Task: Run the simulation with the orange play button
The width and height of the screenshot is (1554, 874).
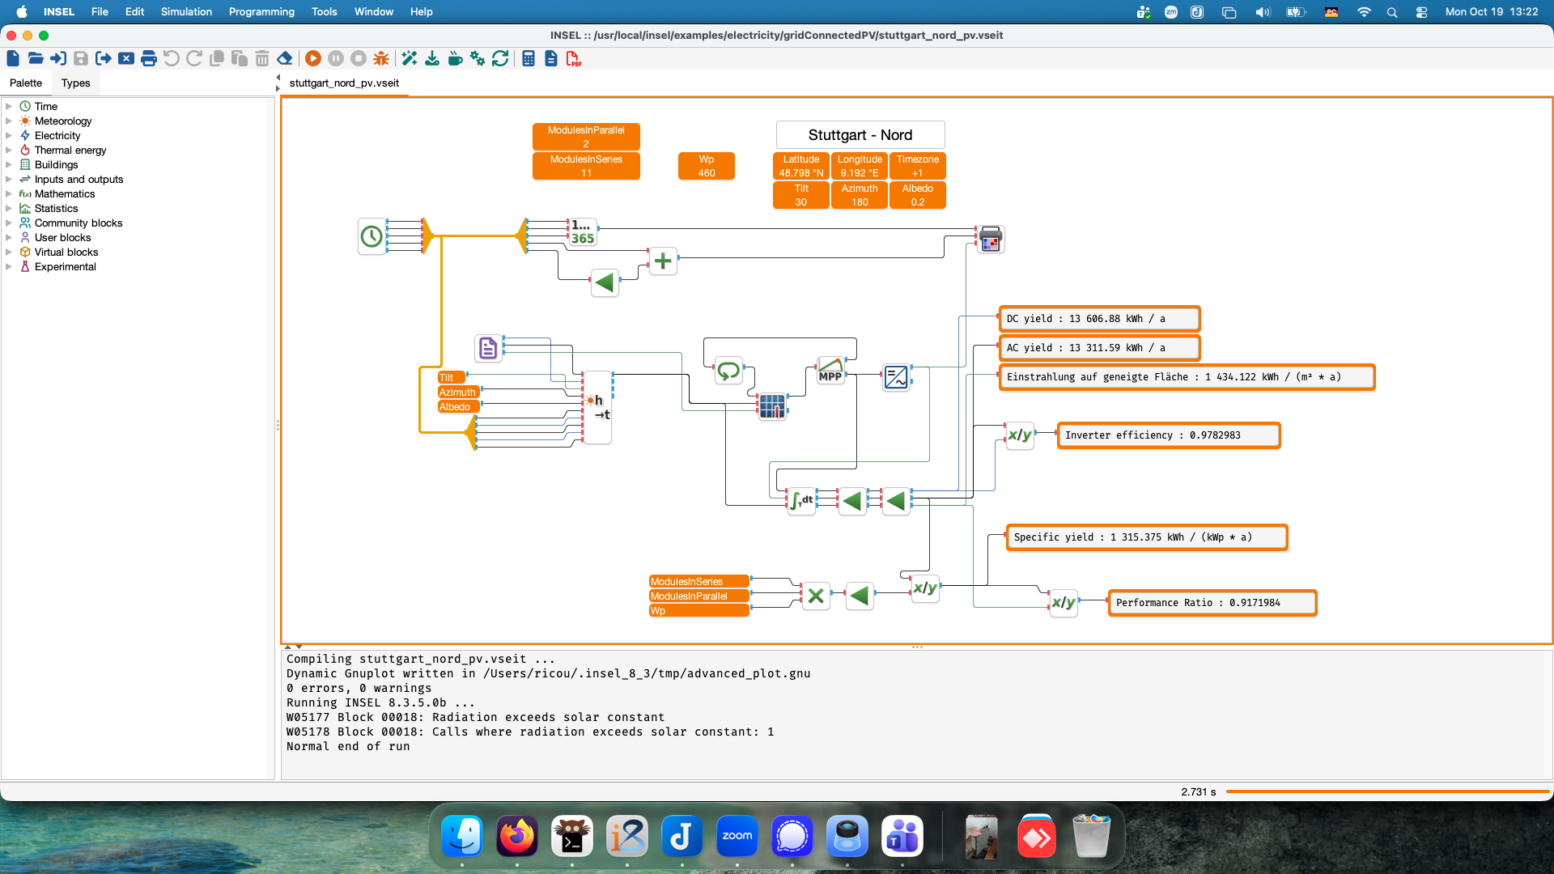Action: 313,58
